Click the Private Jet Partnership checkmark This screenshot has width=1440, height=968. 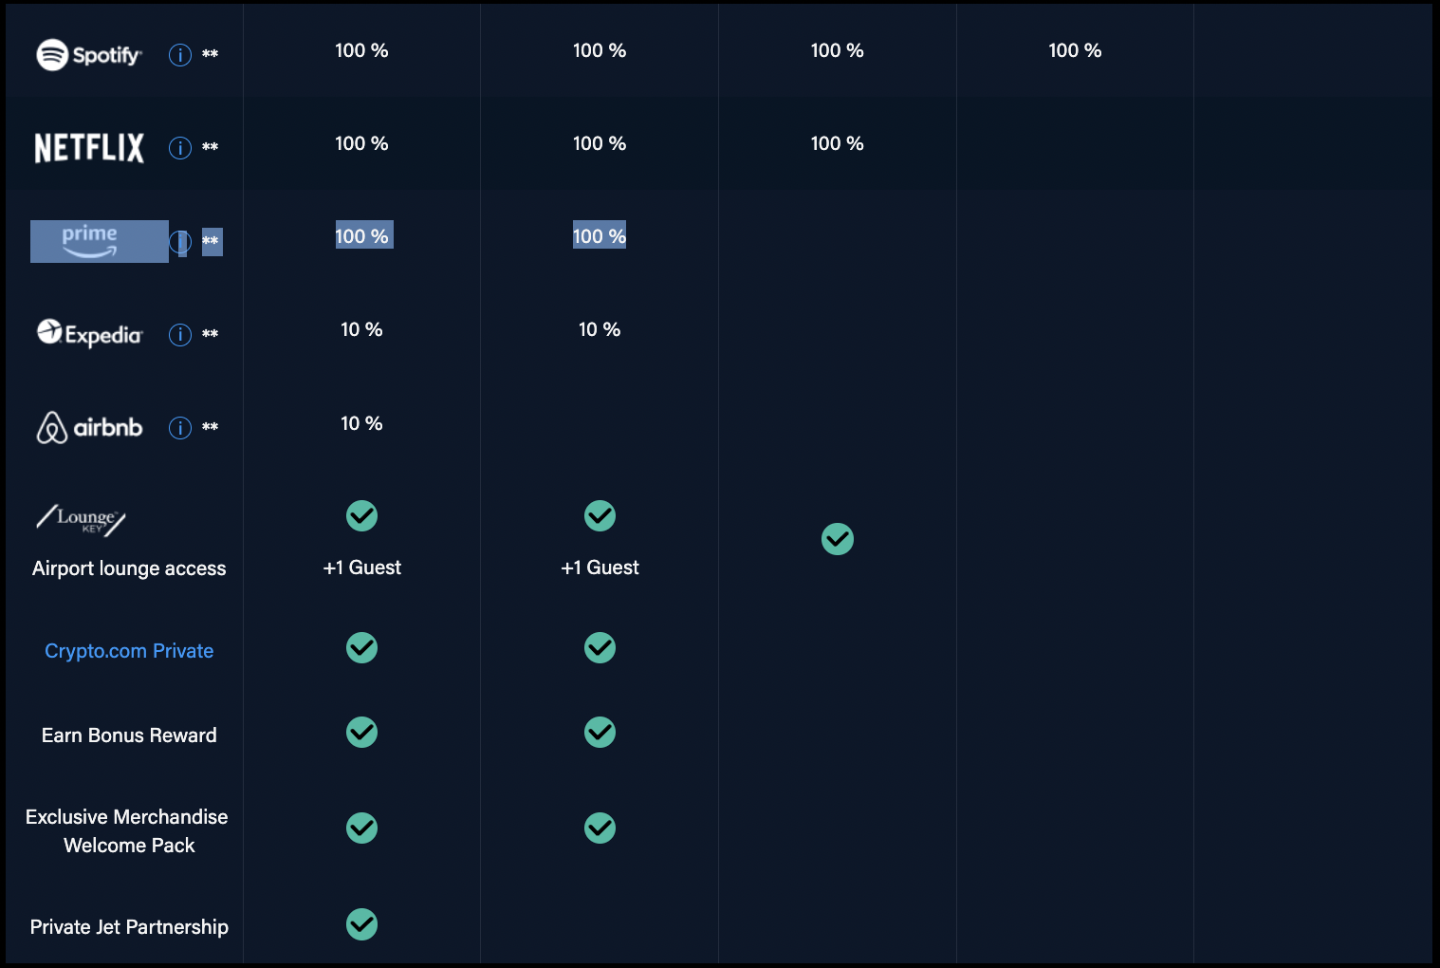[x=361, y=923]
